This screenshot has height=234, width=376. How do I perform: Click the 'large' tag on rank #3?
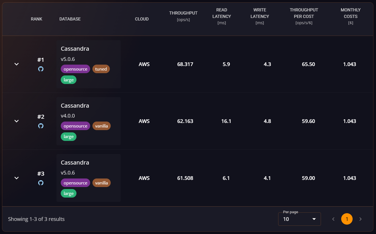point(68,193)
